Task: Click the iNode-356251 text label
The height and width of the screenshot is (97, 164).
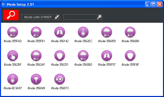Action: [x=60, y=65]
